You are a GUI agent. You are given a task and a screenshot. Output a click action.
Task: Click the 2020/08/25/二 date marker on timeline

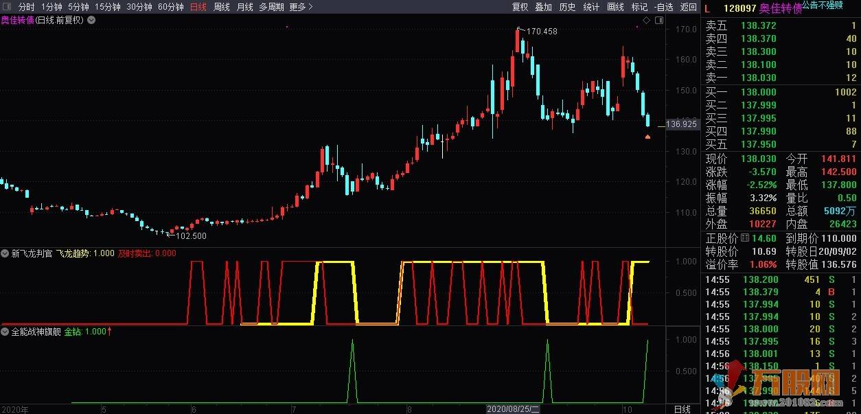tap(514, 409)
